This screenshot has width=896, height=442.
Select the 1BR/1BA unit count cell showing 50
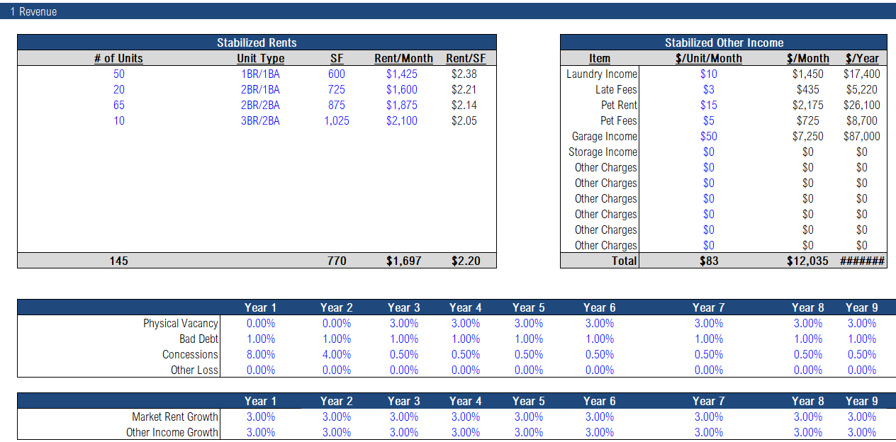pyautogui.click(x=118, y=74)
